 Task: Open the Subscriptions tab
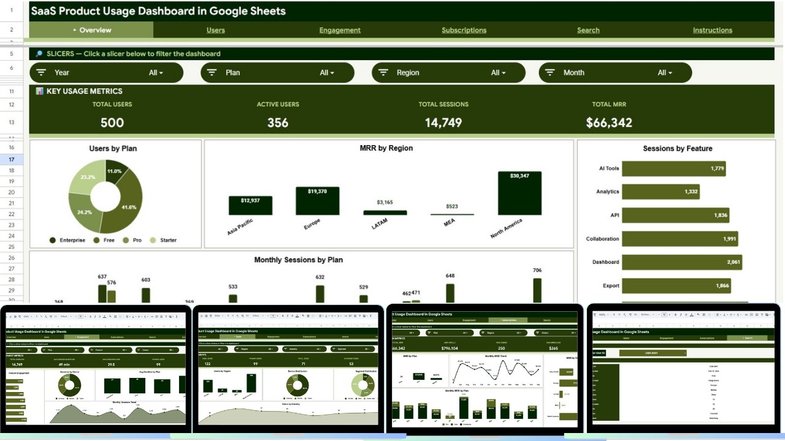(464, 30)
